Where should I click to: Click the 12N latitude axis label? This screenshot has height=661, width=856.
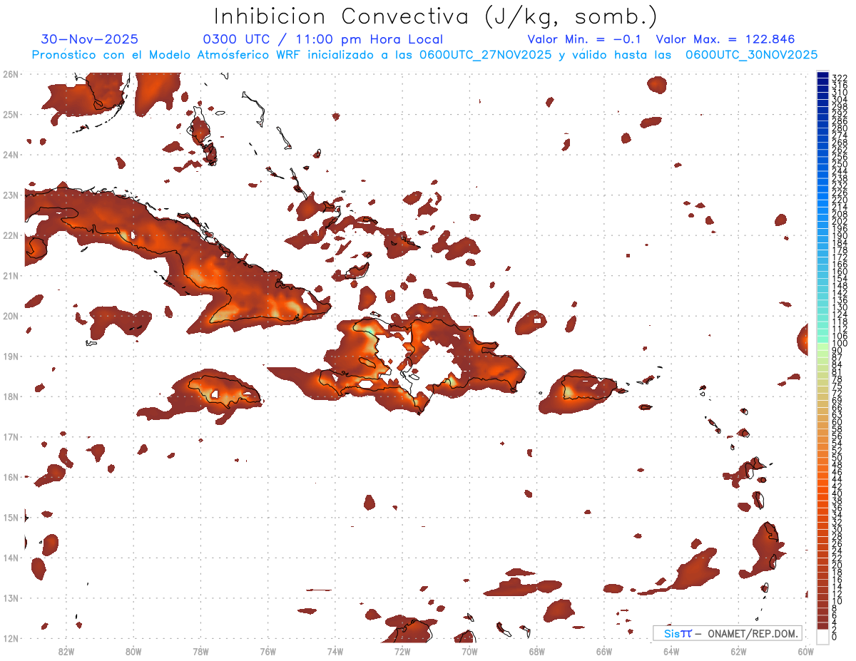tap(11, 637)
